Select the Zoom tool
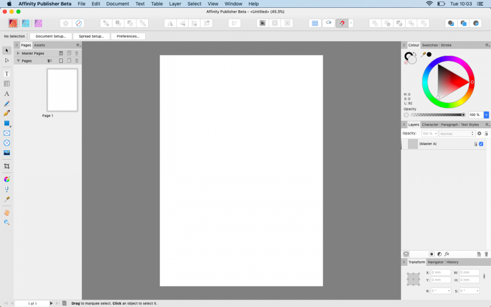Image resolution: width=491 pixels, height=307 pixels. 6,223
